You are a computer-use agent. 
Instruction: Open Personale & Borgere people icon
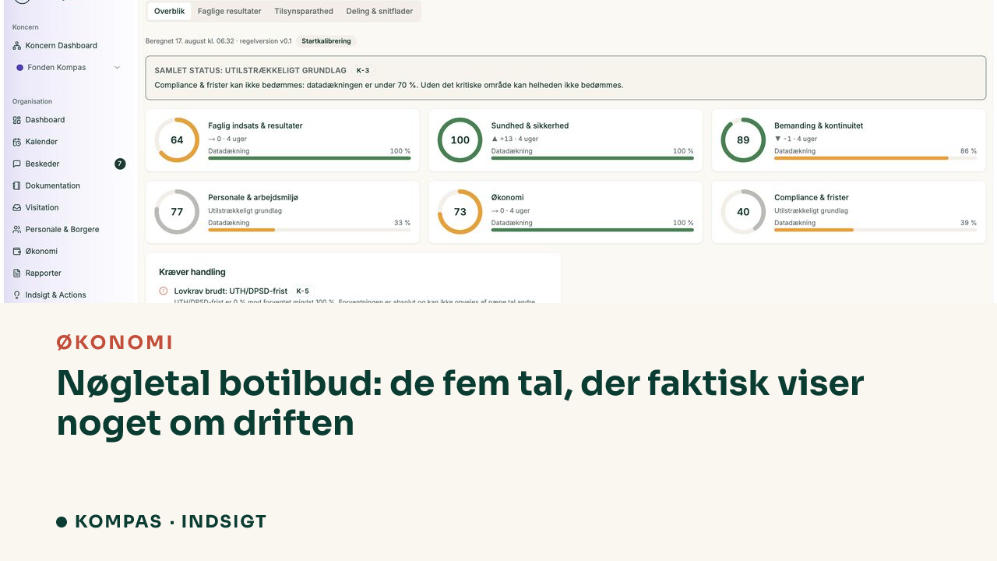pos(17,229)
